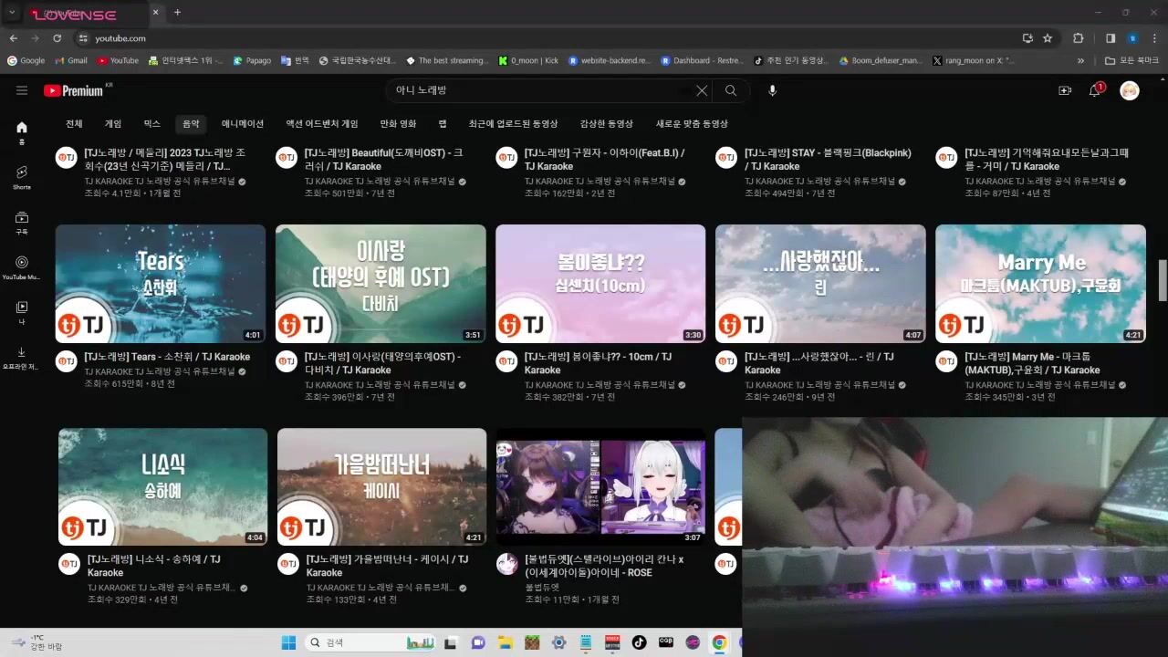
Task: Open the YouTube hamburger guide menu
Action: (22, 90)
